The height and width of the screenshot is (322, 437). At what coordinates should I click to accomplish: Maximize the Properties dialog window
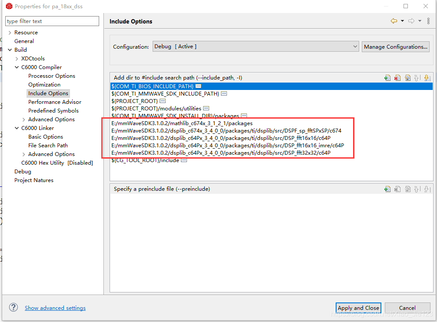406,6
